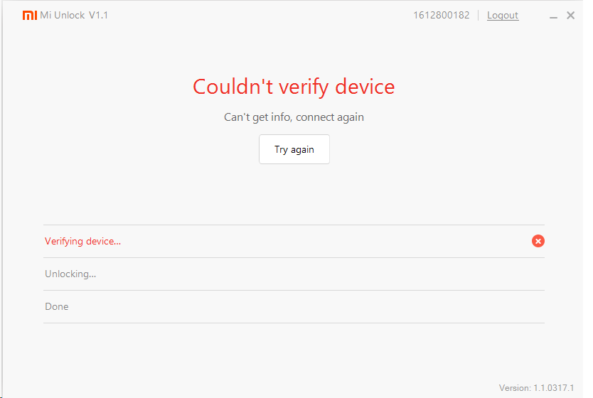The height and width of the screenshot is (398, 593).
Task: Click the divider between Verifying device and Unlocking
Action: (294, 258)
